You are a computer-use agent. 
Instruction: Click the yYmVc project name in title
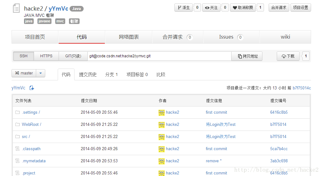point(58,9)
